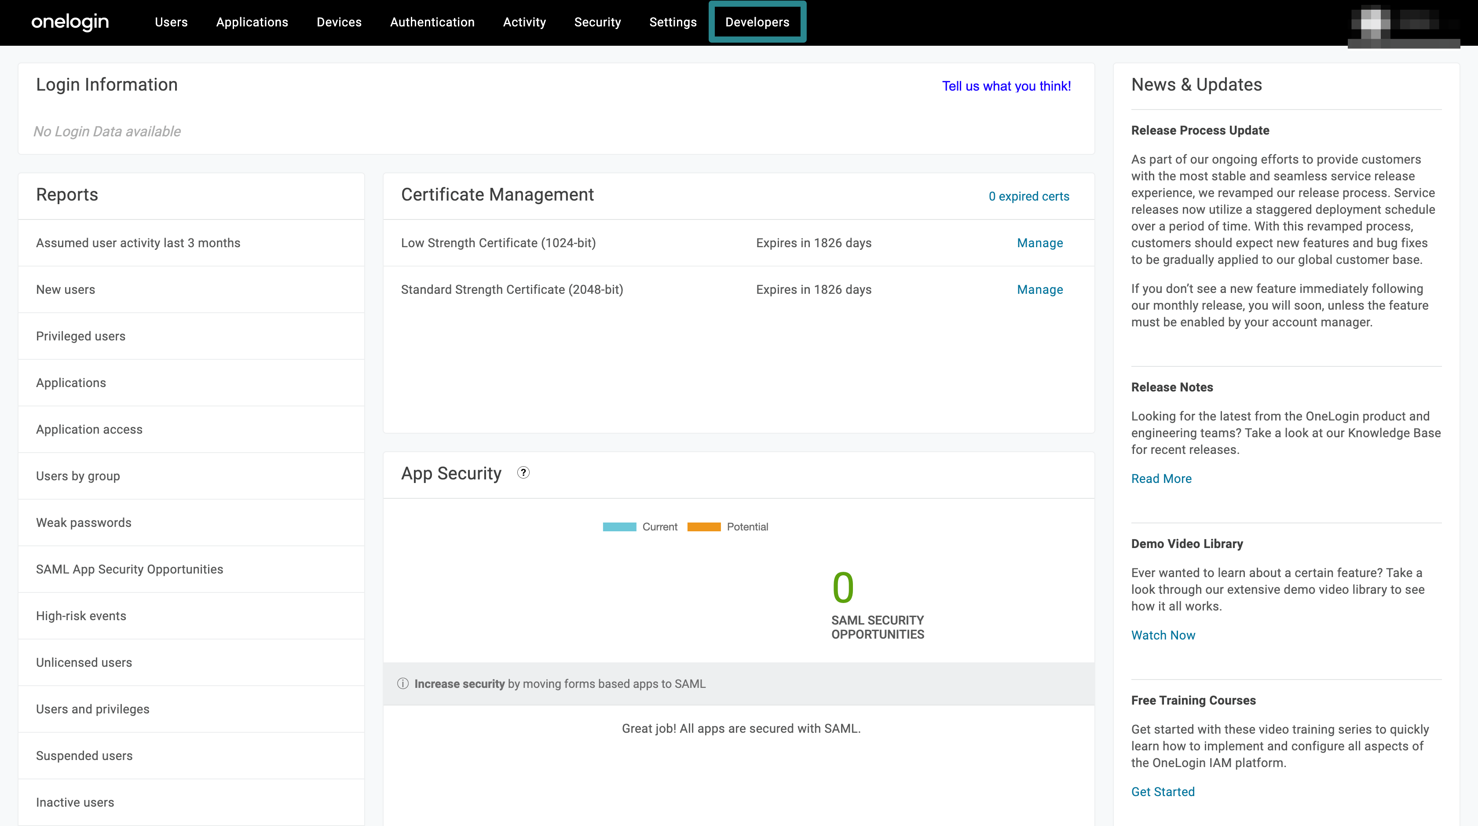
Task: Open the Activity menu
Action: tap(524, 22)
